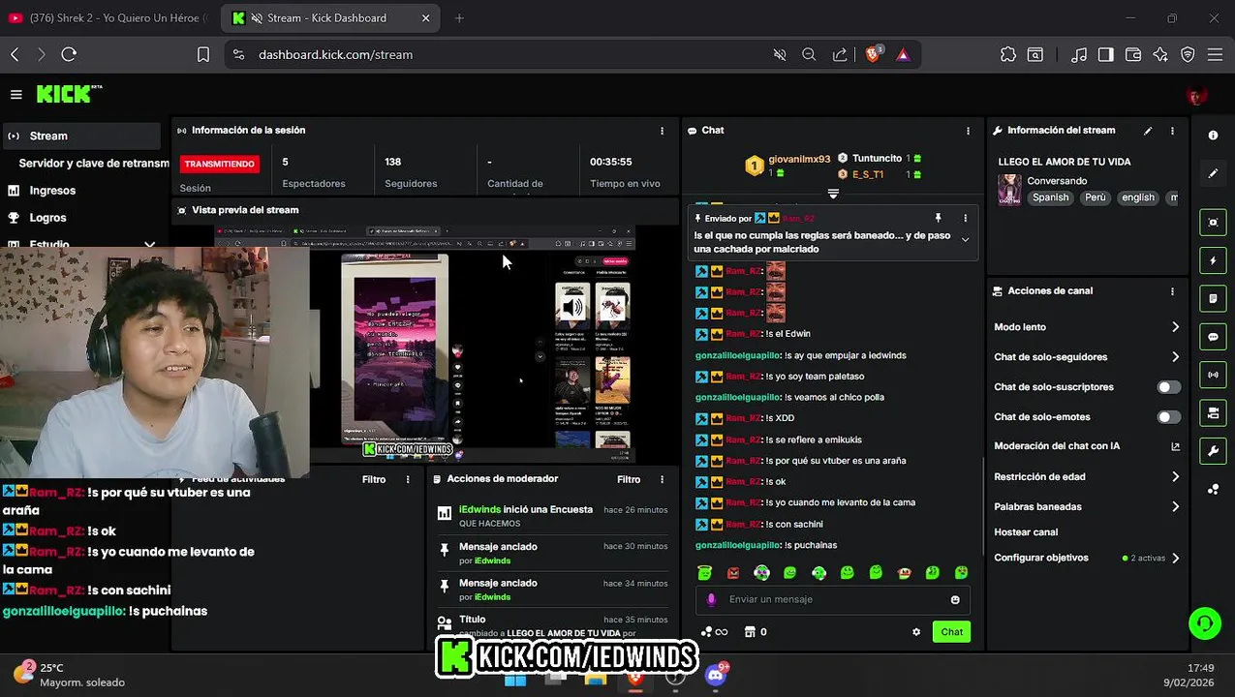Unpin the pinned chat message

938,218
